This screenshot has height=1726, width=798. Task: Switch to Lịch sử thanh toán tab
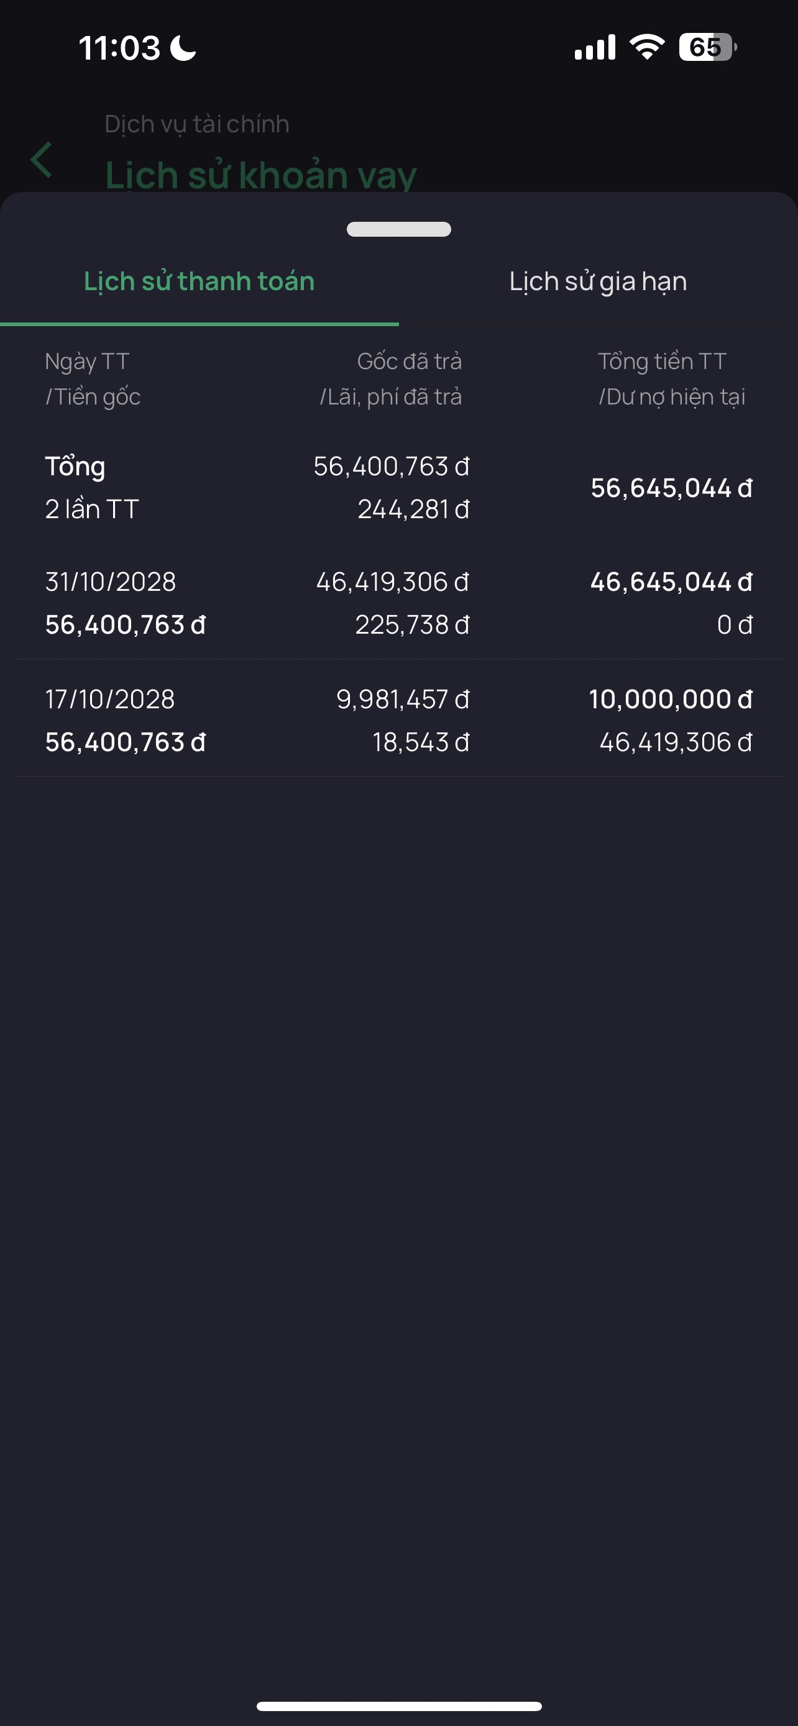199,281
